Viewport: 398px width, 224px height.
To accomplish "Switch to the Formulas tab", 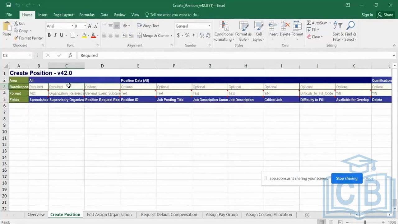I will (x=87, y=15).
